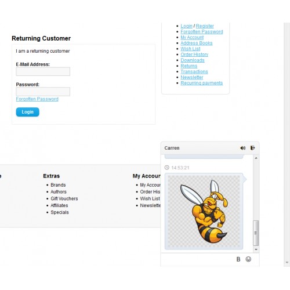Image resolution: width=290 pixels, height=290 pixels.
Task: Toggle bold text in chat input
Action: tap(238, 259)
